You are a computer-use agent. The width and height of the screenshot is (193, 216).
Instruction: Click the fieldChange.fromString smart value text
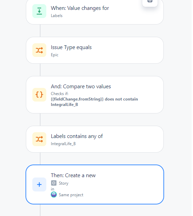[77, 99]
